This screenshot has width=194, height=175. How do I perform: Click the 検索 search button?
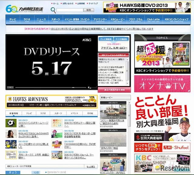pyautogui.click(x=89, y=10)
